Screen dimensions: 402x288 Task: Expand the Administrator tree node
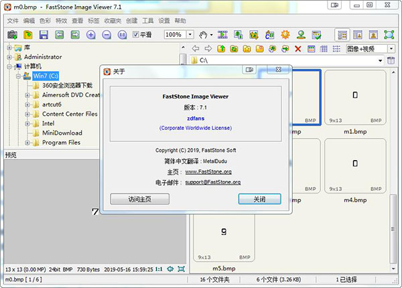click(x=9, y=57)
